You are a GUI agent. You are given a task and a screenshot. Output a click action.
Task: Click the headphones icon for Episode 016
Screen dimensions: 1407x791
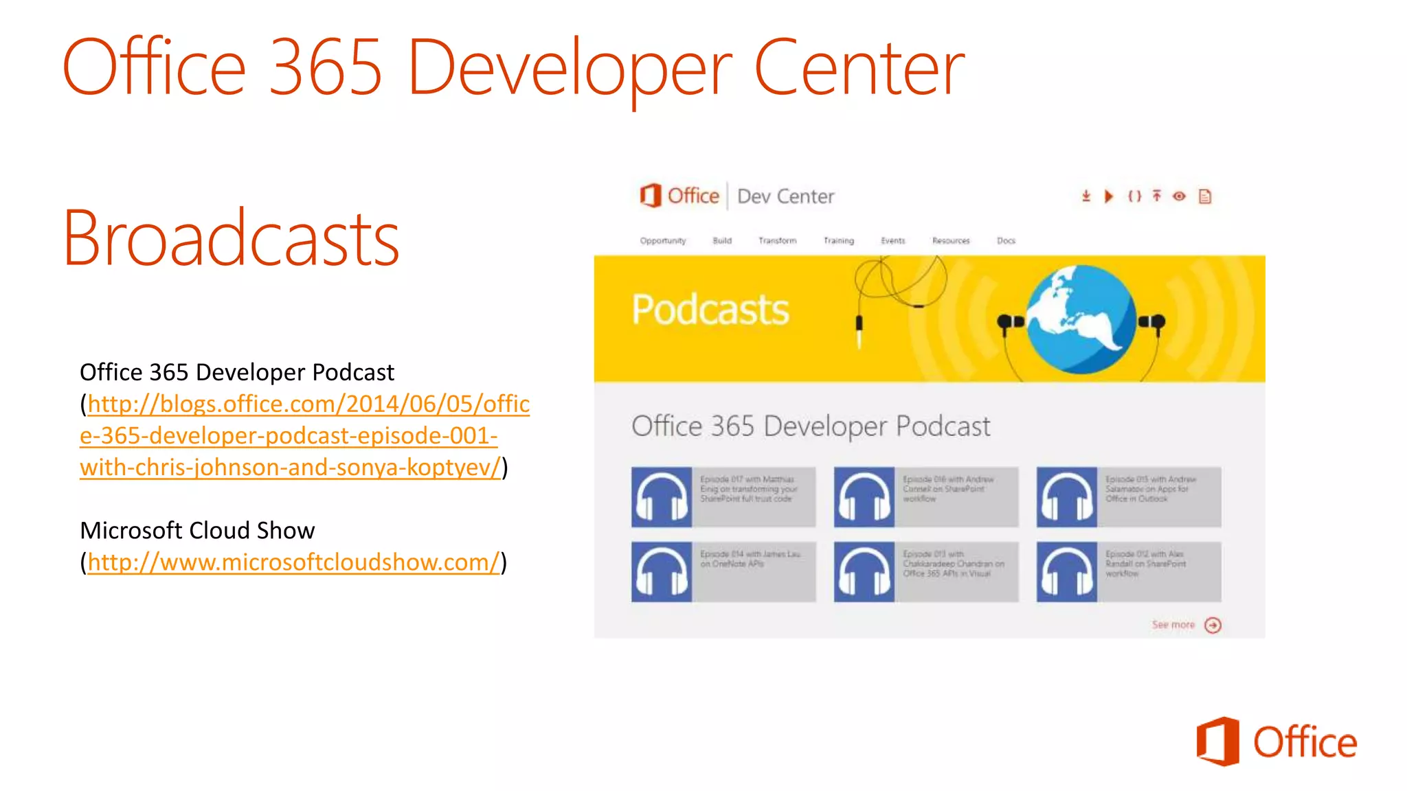point(864,497)
